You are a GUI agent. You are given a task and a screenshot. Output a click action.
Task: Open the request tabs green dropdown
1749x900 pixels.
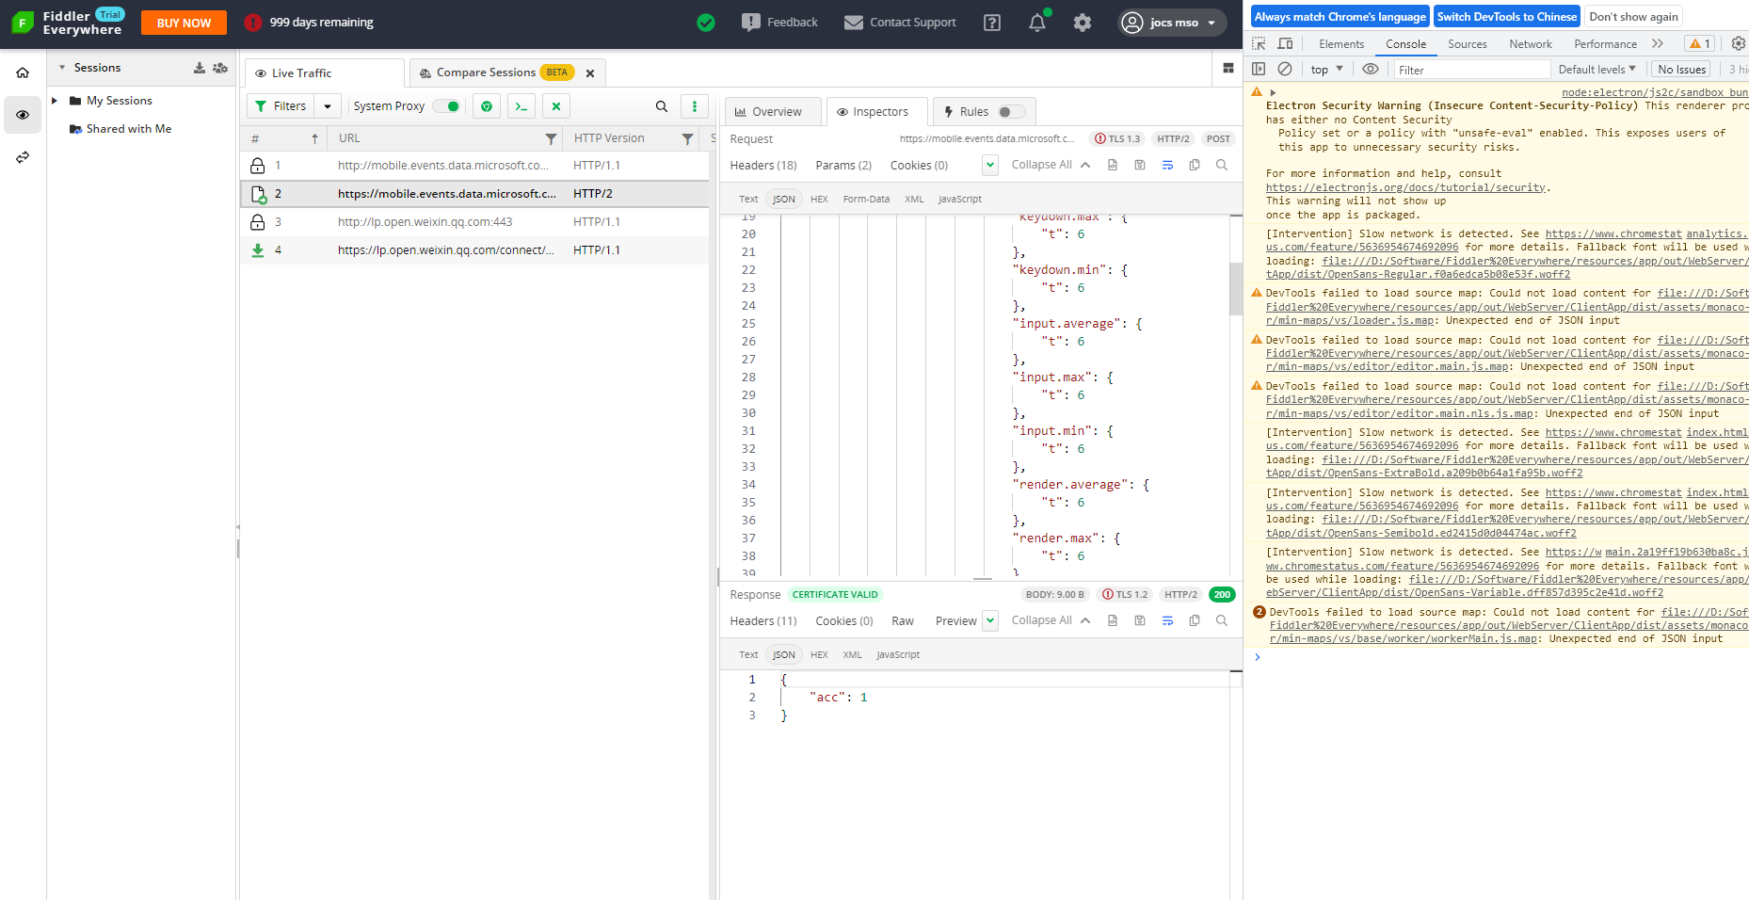click(990, 166)
